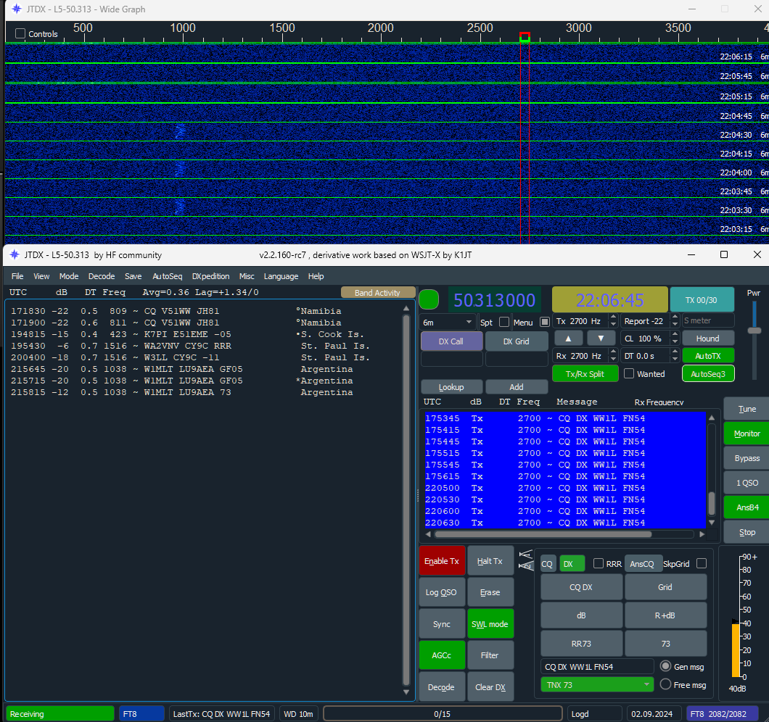
Task: Toggle the Controls checkbox in Wide Graph
Action: point(20,33)
